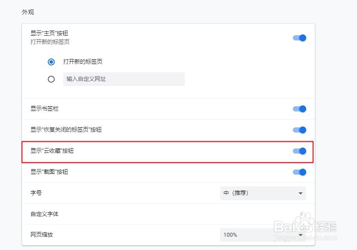Toggle the 显示"主页"按钮 switch
This screenshot has width=357, height=250.
point(299,38)
